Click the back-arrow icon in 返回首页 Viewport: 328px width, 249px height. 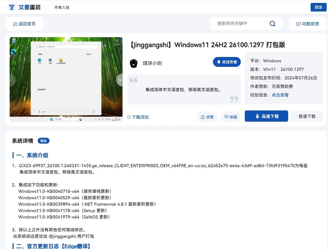point(15,24)
